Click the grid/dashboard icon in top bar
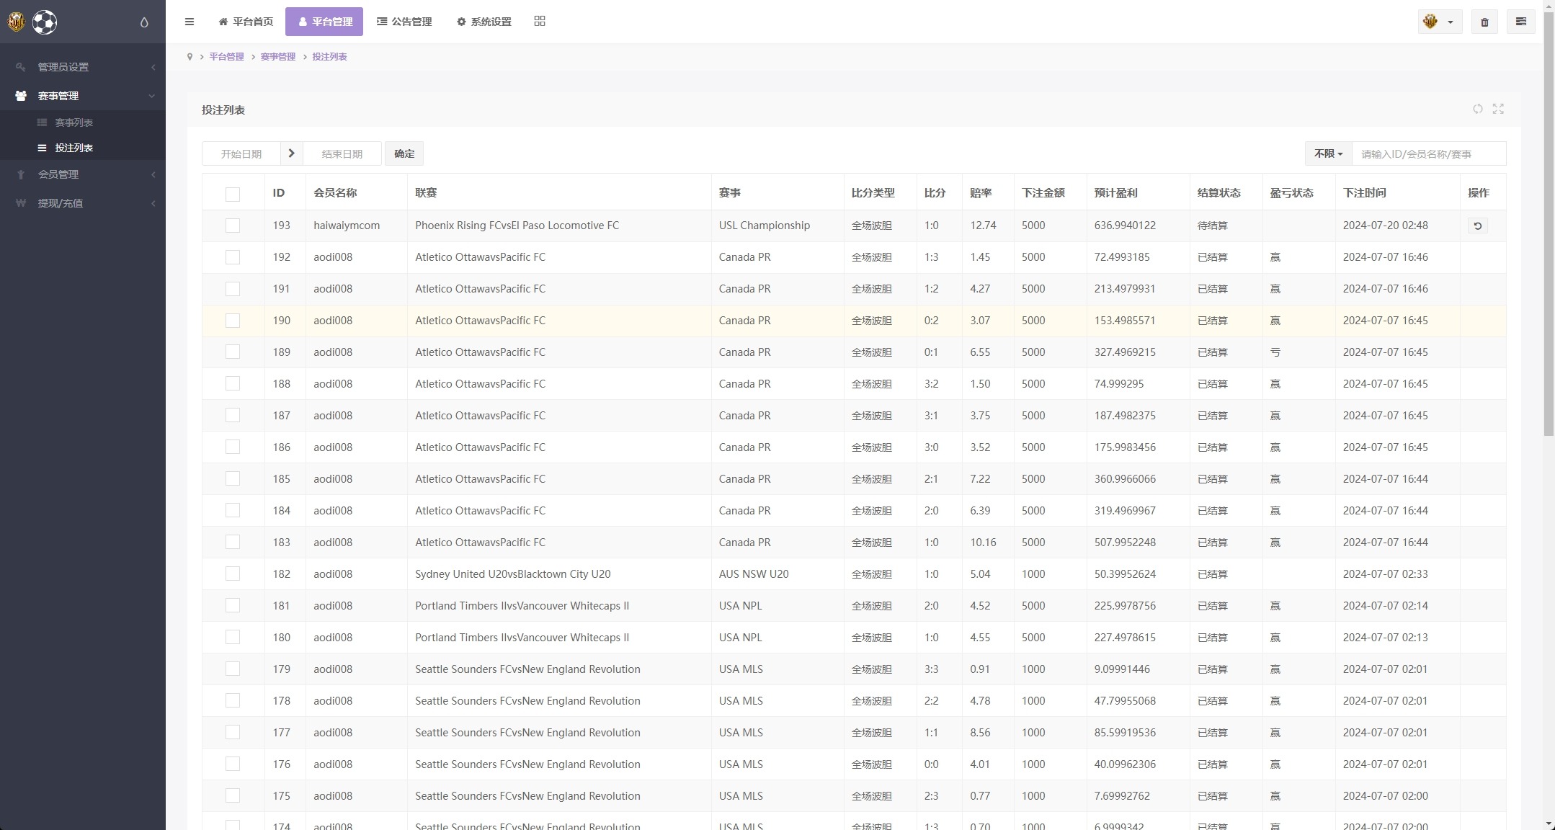This screenshot has height=830, width=1555. coord(540,21)
